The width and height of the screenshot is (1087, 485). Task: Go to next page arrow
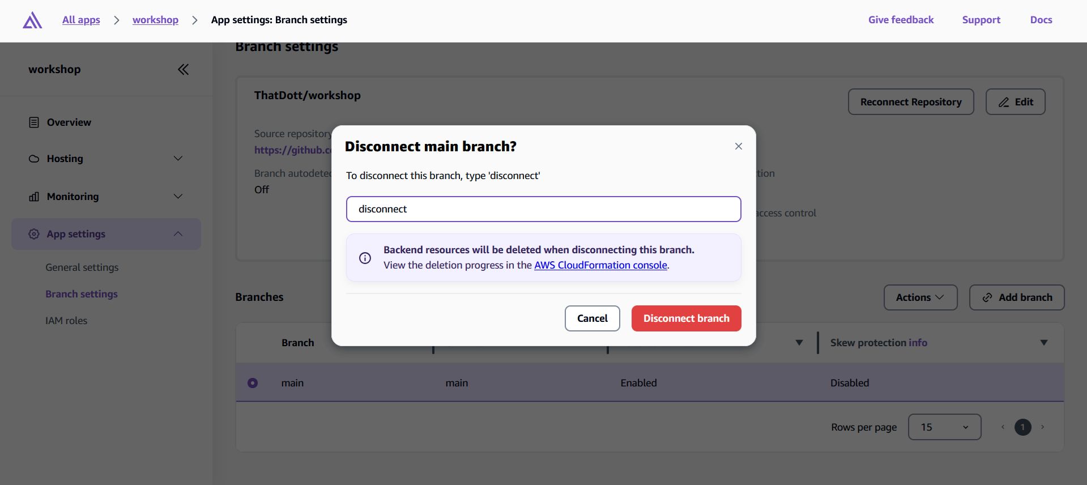click(x=1042, y=427)
